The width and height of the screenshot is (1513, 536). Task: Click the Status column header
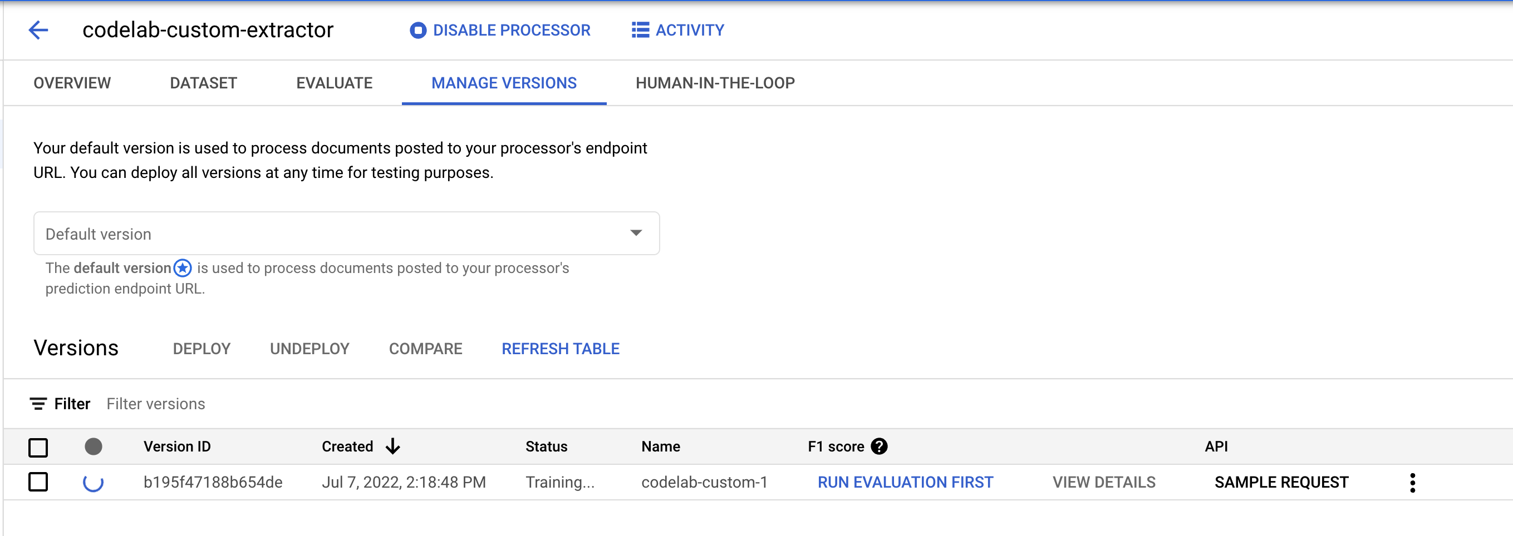pyautogui.click(x=546, y=446)
